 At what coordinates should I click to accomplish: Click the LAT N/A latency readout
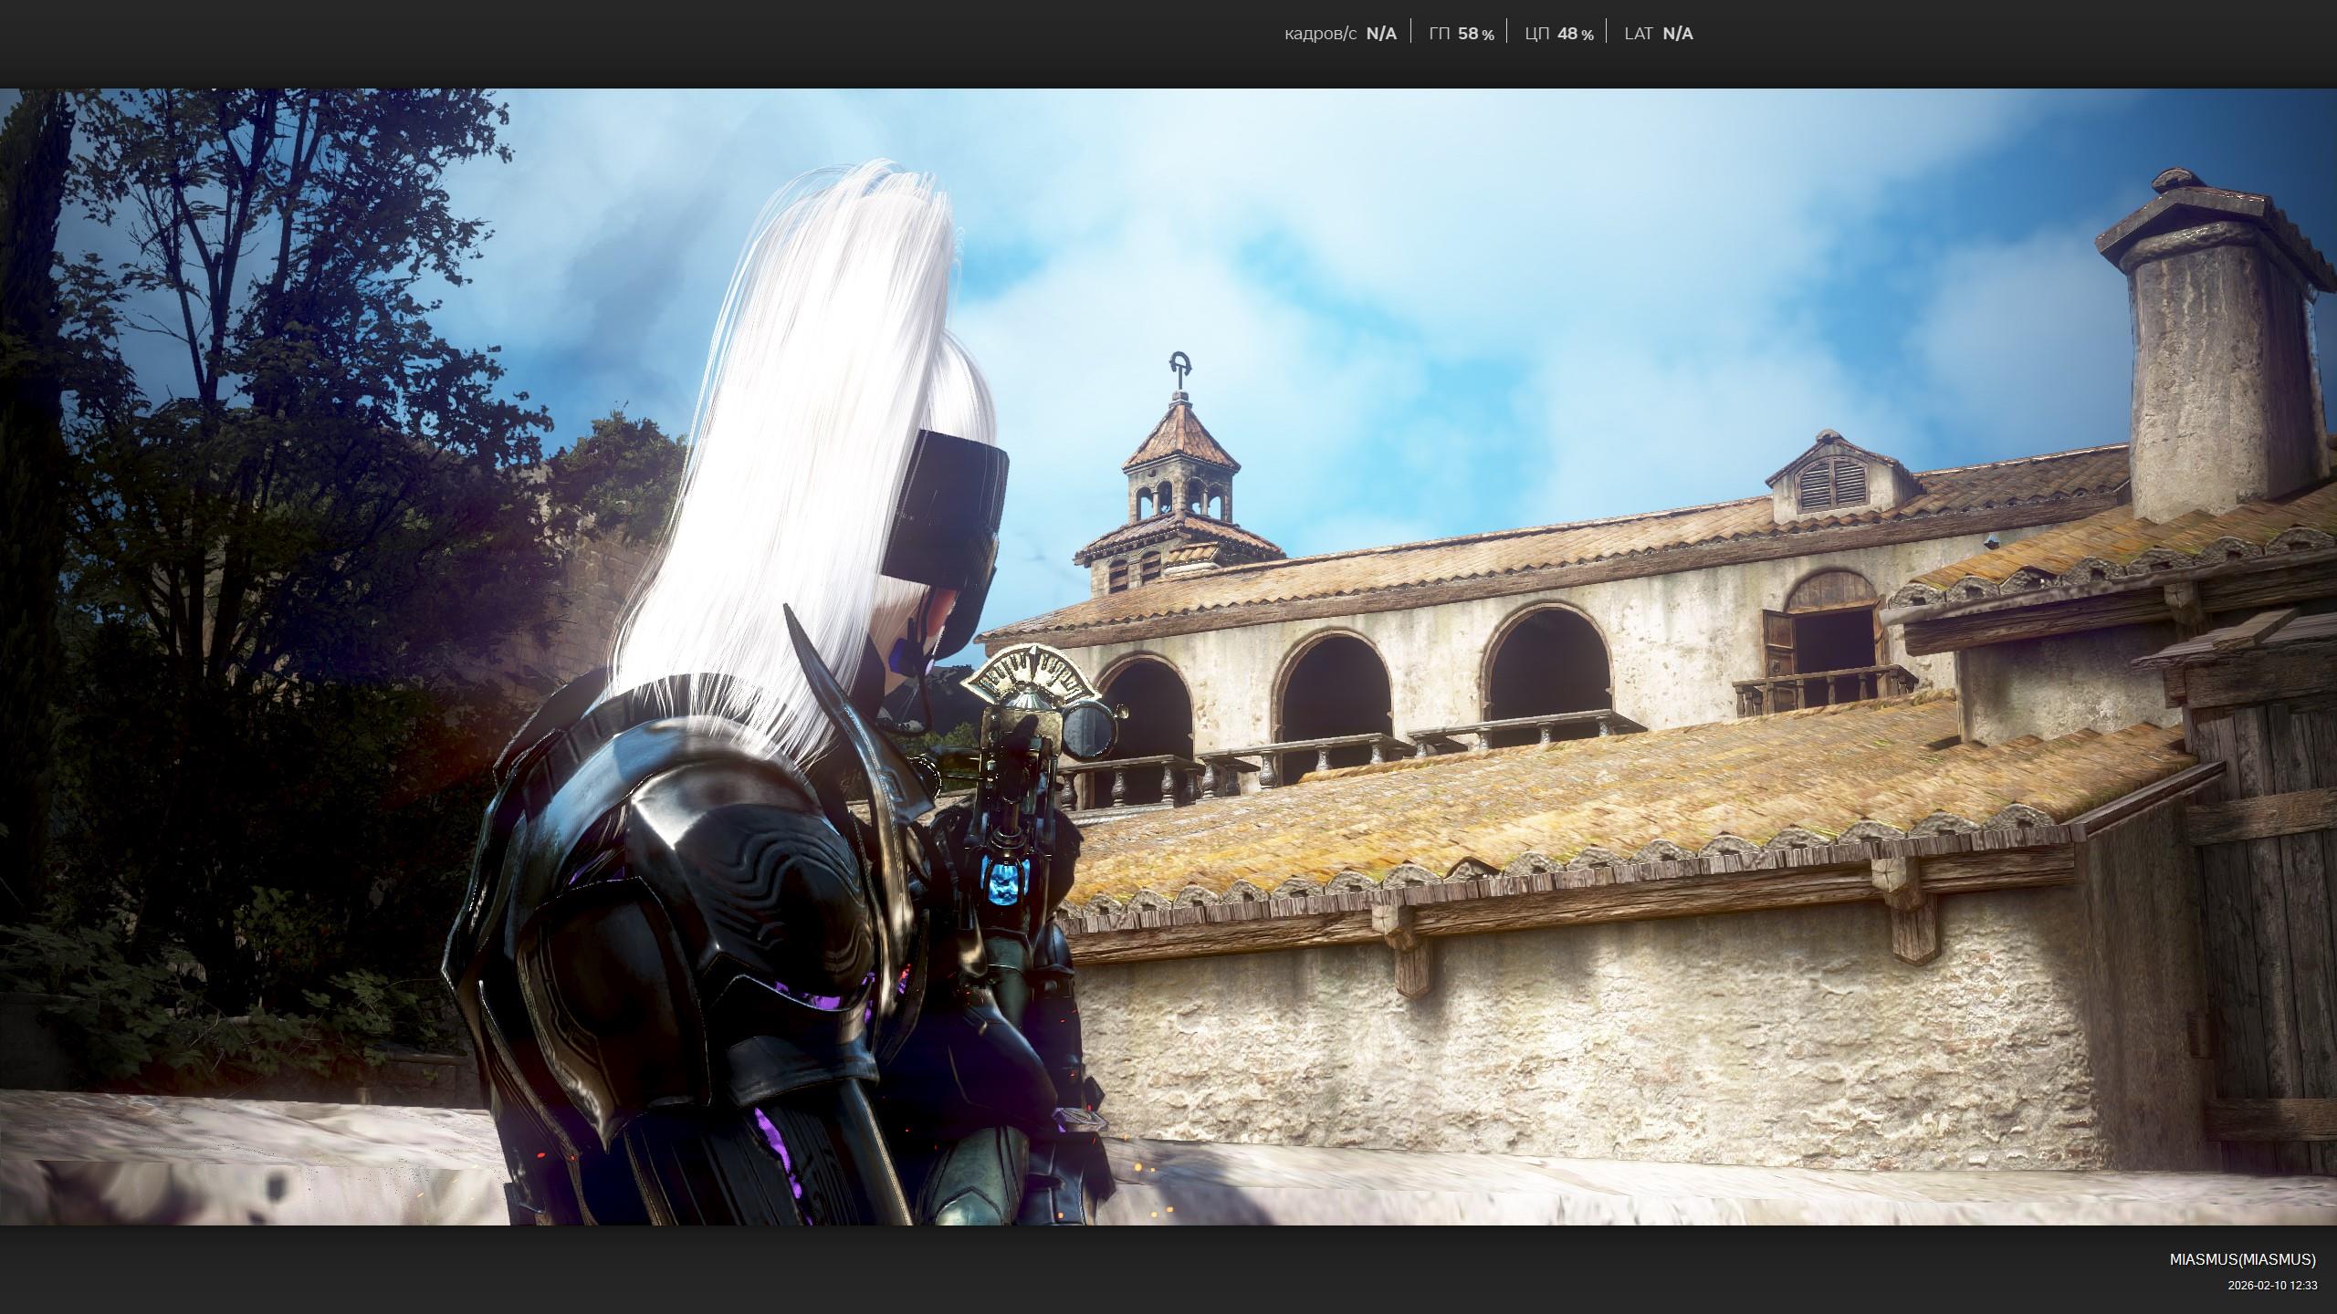click(1658, 34)
